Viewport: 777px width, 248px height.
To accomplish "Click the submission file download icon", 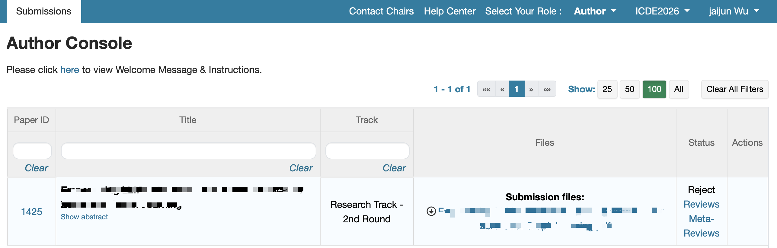I will [431, 211].
